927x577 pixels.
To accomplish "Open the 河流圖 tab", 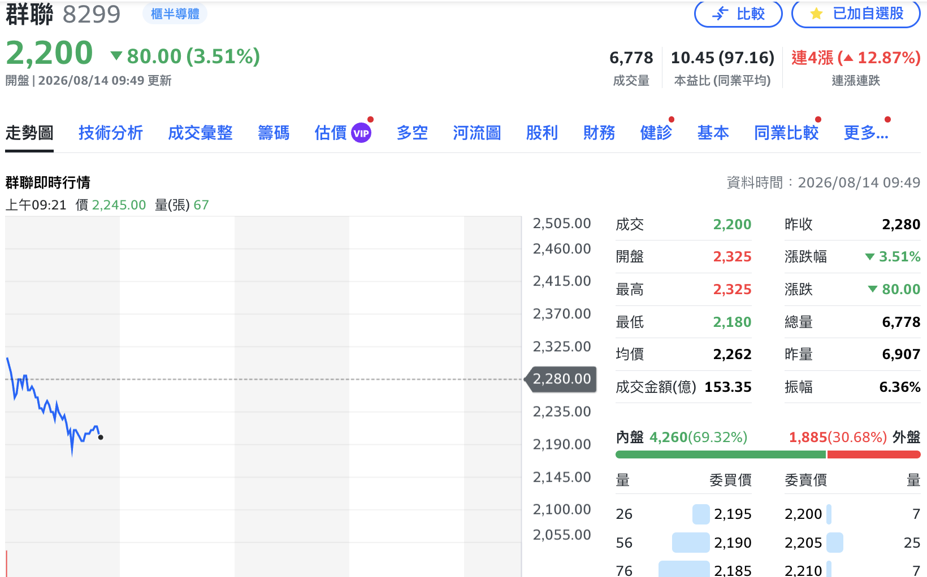I will 477,133.
